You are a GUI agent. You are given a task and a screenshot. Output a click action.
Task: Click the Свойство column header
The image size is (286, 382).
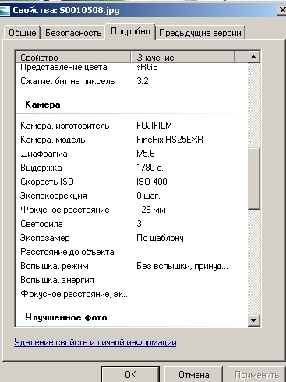pos(72,58)
